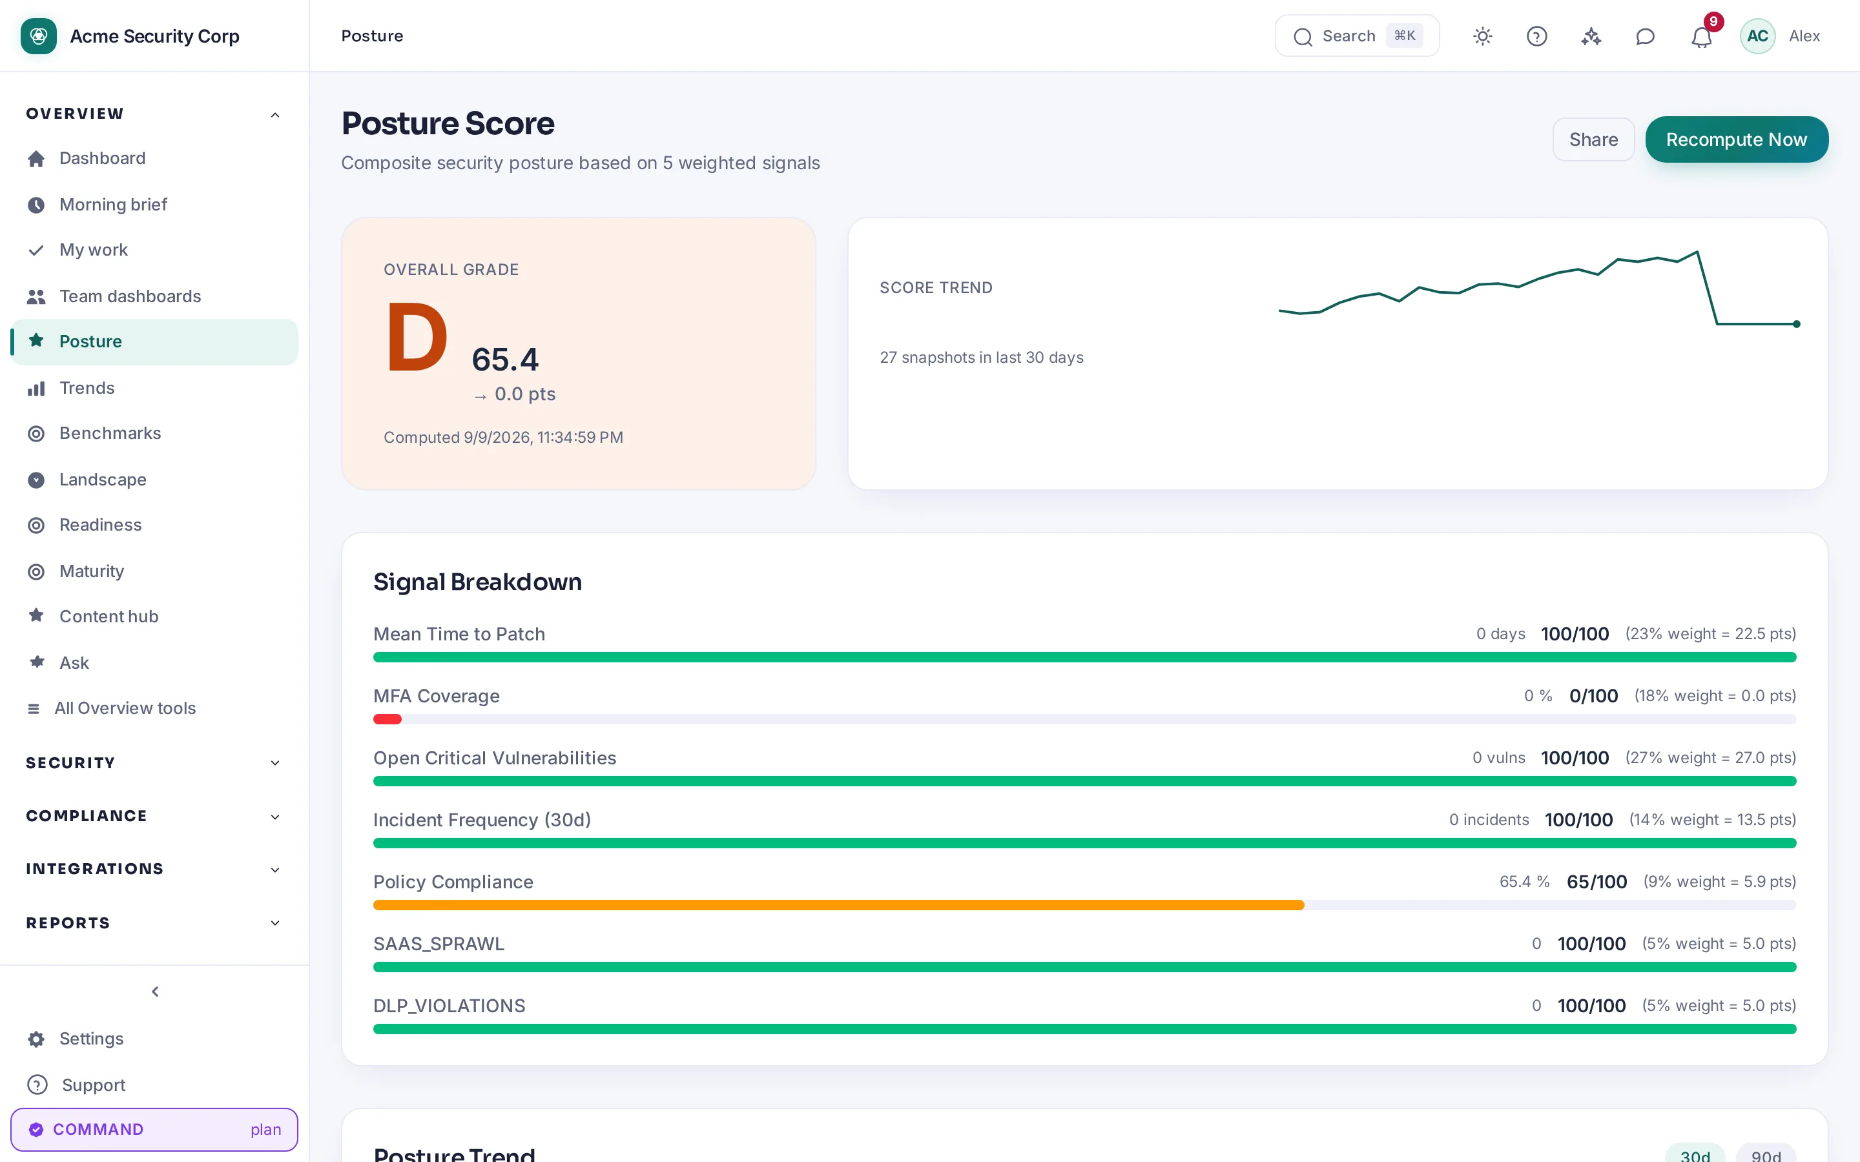
Task: Open the chat bubble icon in header
Action: (x=1645, y=36)
